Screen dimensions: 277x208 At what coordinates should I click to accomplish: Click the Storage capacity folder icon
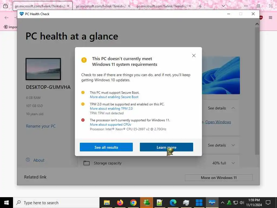coord(87,163)
